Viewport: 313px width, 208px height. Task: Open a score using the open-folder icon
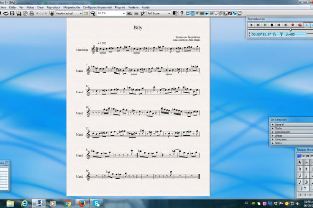[6, 13]
